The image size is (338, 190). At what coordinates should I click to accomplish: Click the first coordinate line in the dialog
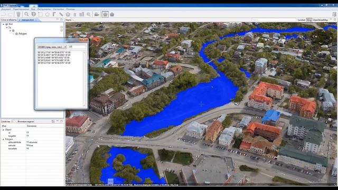[x=54, y=52]
